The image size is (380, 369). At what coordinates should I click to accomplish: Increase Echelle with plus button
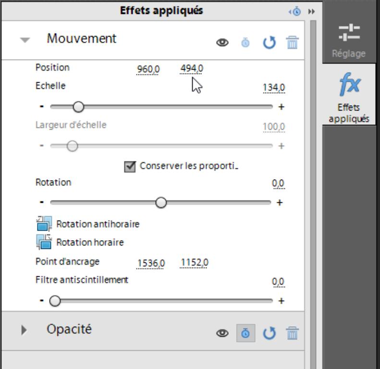[281, 107]
